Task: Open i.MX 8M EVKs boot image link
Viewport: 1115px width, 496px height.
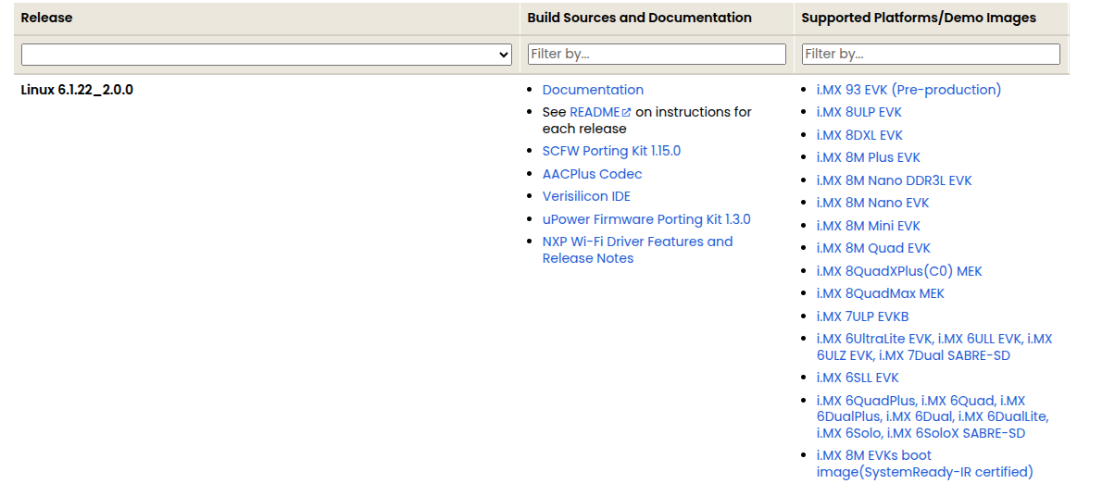Action: [x=924, y=464]
